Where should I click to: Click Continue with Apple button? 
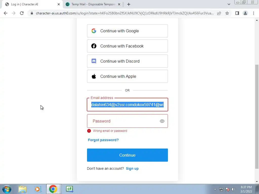pyautogui.click(x=127, y=76)
